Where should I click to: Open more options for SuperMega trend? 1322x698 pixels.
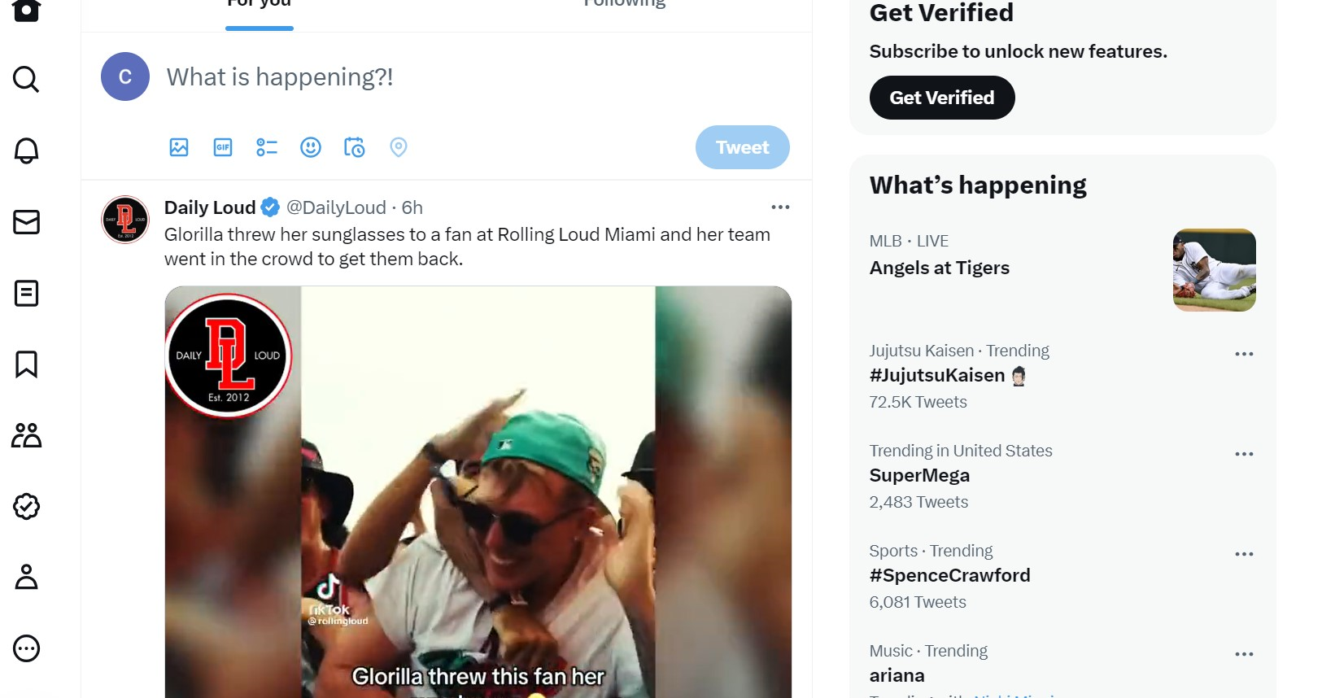click(1244, 454)
